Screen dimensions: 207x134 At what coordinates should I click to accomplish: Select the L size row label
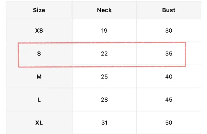[39, 100]
